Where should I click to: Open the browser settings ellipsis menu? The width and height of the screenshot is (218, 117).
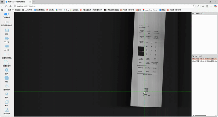coord(211,6)
